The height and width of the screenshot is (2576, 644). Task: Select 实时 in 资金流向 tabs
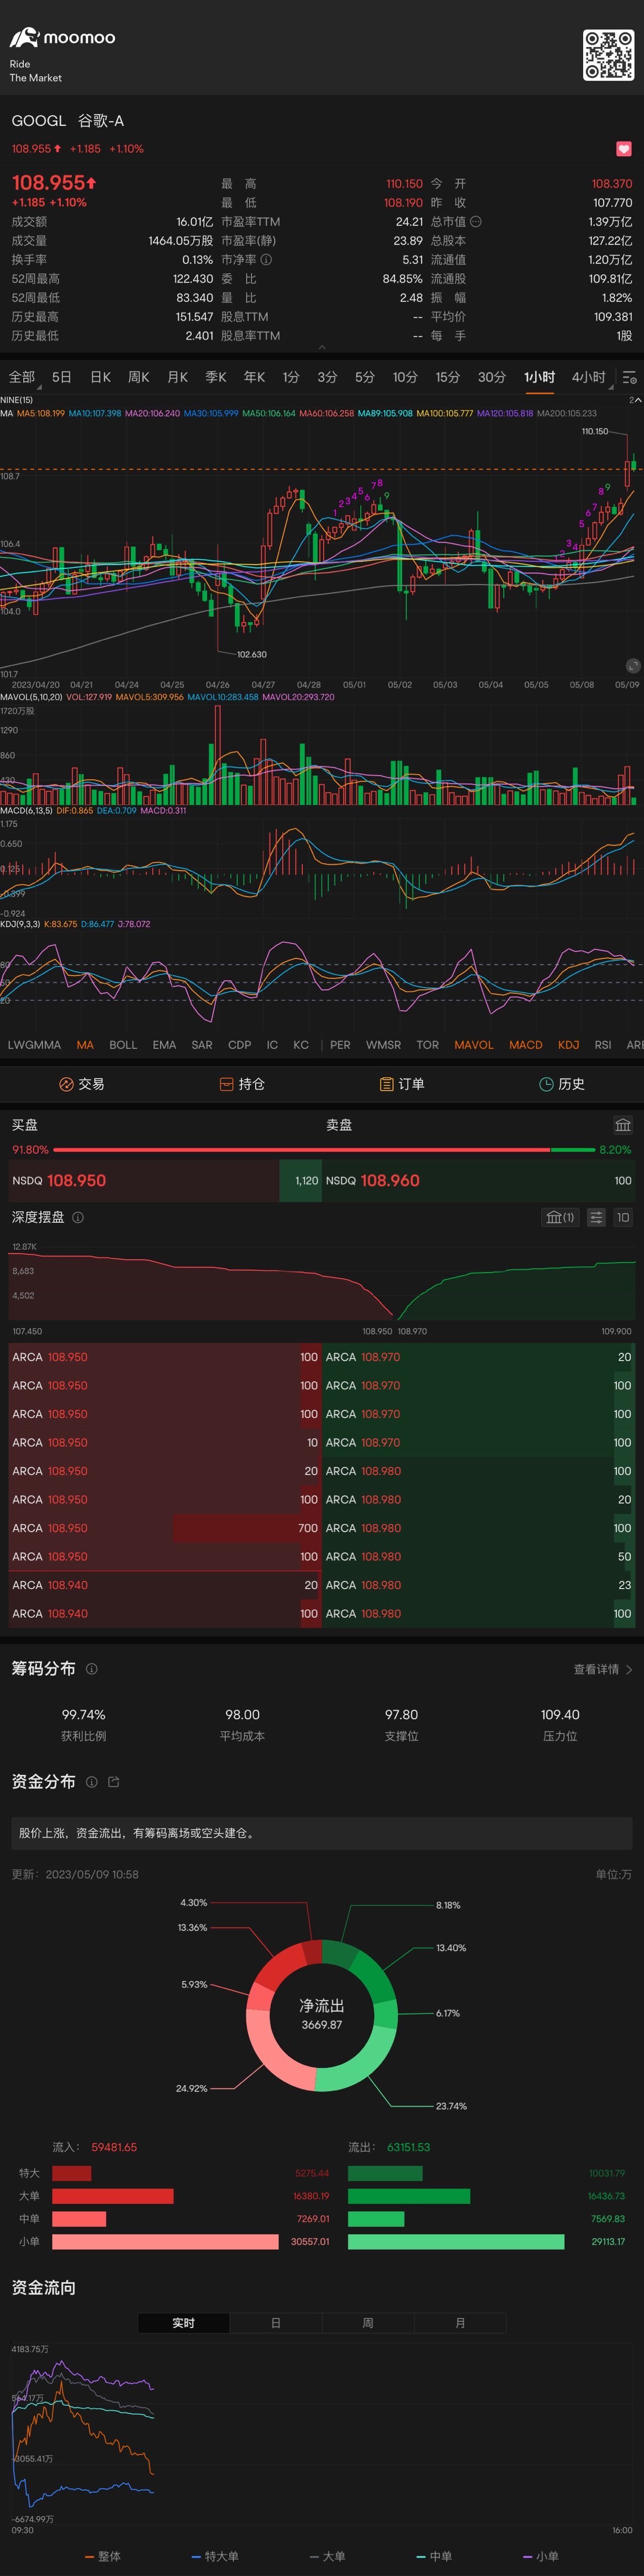(184, 2323)
